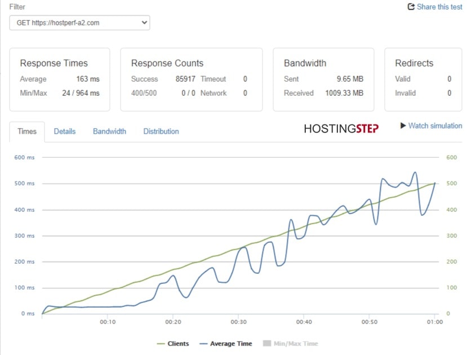467x355 pixels.
Task: Open the GET hostperf-a2.com filter dropdown
Action: click(79, 23)
